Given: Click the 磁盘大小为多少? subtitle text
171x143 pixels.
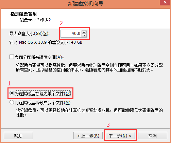Looking at the screenshot, I should (x=35, y=20).
